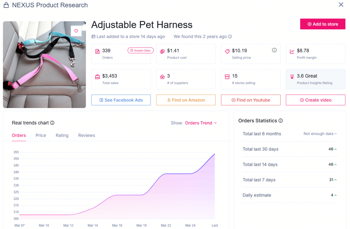
Task: Open the Orders Trend dropdown
Action: tap(201, 123)
